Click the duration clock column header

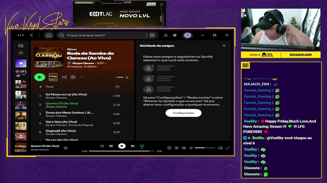(x=117, y=87)
